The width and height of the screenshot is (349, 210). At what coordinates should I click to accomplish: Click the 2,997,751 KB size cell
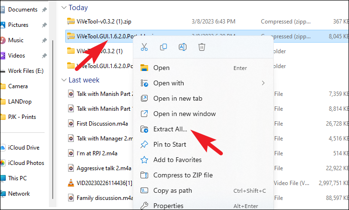tap(334, 183)
